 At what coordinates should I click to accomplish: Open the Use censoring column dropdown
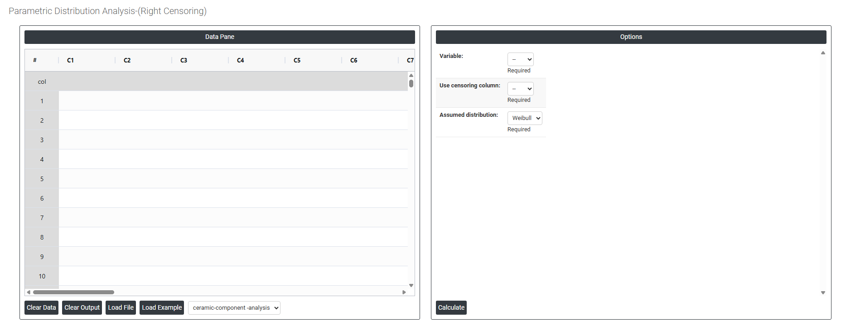click(520, 89)
